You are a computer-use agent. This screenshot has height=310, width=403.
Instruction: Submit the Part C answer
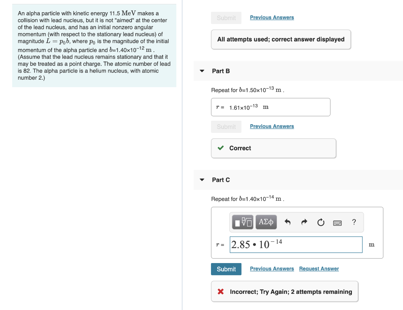pyautogui.click(x=226, y=269)
